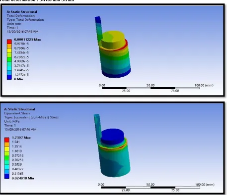This screenshot has width=227, height=195.
Task: Click the 1.7307 Max value label
Action: click(x=21, y=138)
